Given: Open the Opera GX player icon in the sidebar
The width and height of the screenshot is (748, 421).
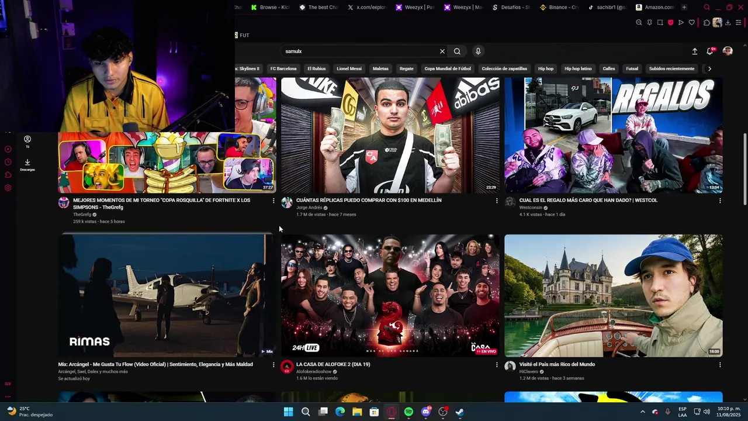Looking at the screenshot, I should coord(8,149).
